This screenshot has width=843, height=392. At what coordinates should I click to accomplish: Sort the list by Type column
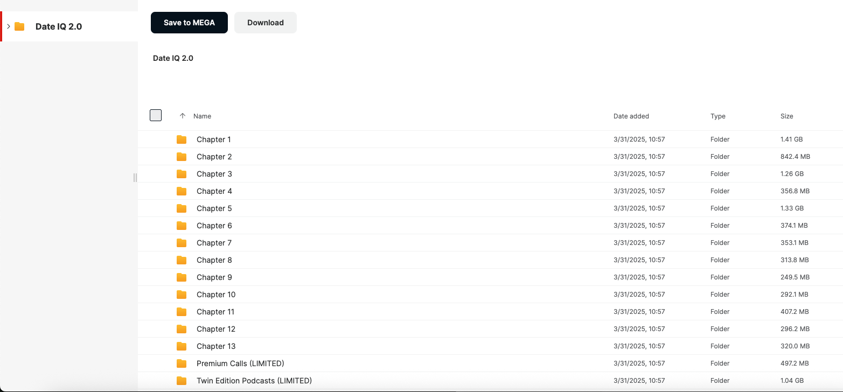click(x=717, y=116)
